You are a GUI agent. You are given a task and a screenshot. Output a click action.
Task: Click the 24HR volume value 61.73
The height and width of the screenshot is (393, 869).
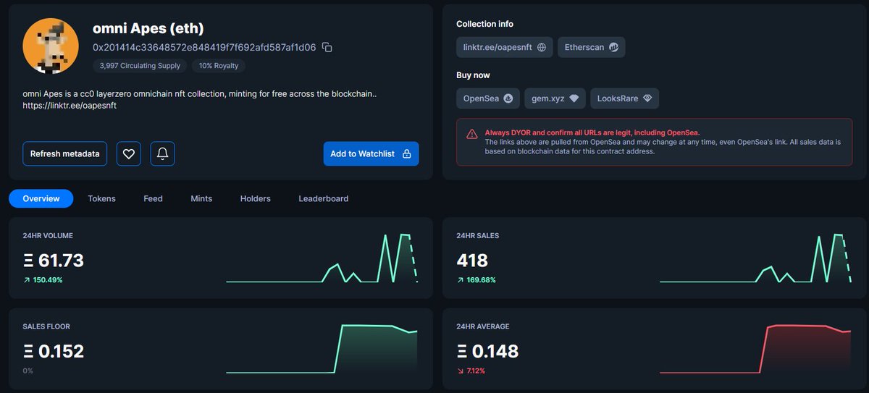click(x=54, y=260)
